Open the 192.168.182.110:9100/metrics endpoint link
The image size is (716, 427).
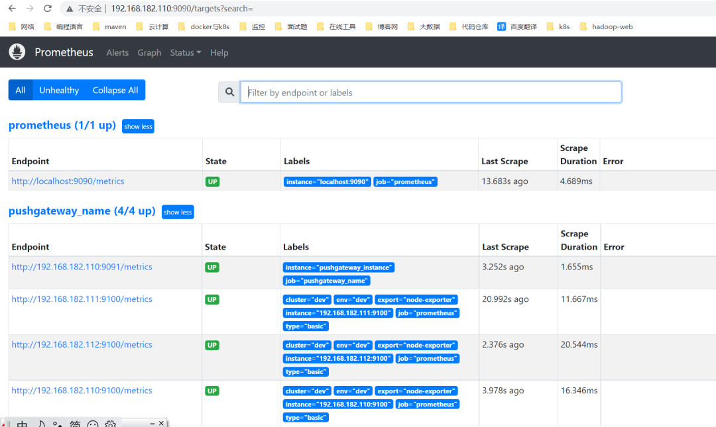(x=82, y=391)
